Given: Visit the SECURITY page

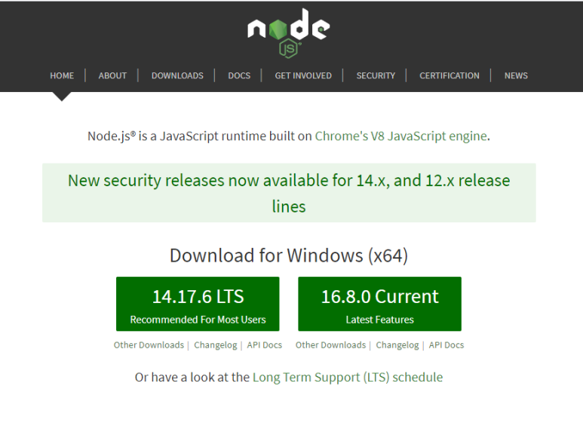Looking at the screenshot, I should pyautogui.click(x=376, y=75).
